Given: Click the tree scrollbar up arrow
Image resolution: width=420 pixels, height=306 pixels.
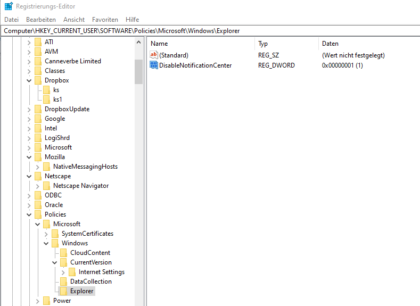Looking at the screenshot, I should 138,42.
